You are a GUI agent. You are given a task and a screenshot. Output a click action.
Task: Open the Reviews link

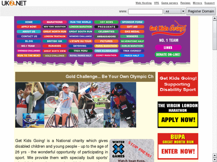coord(185,3)
